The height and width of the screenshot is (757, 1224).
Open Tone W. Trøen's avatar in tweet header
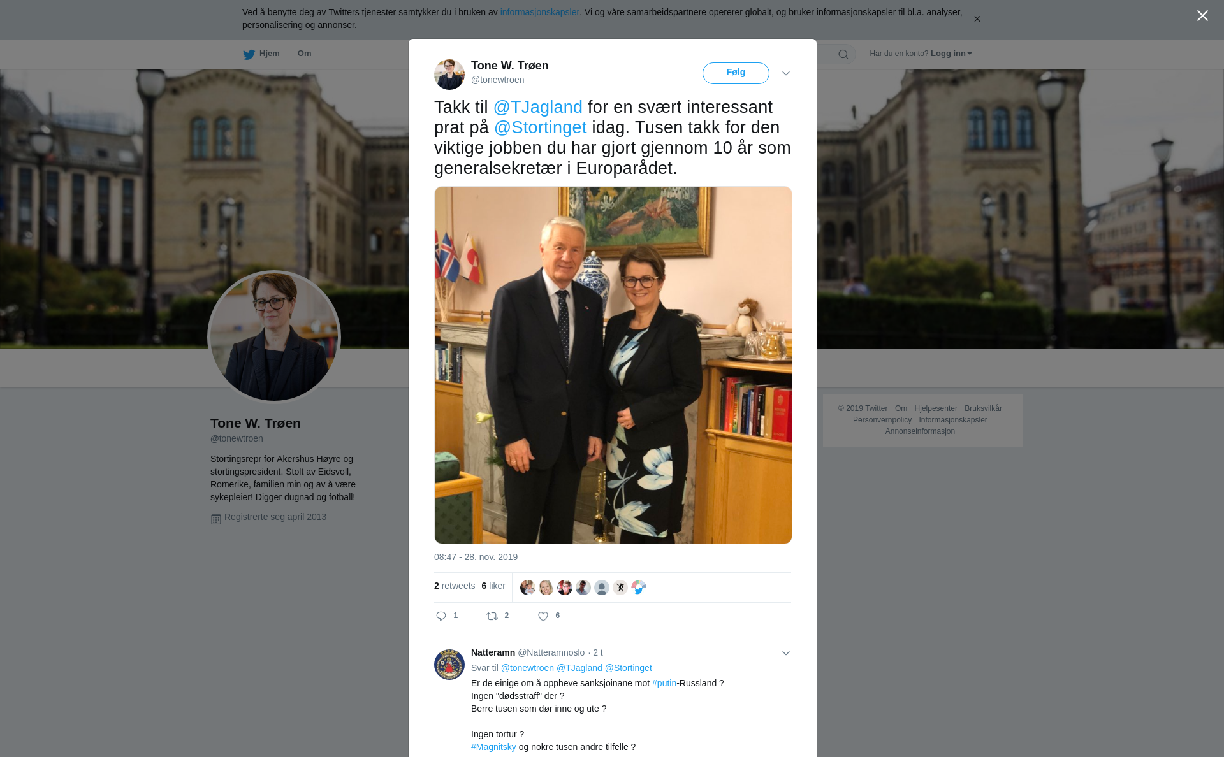point(449,75)
